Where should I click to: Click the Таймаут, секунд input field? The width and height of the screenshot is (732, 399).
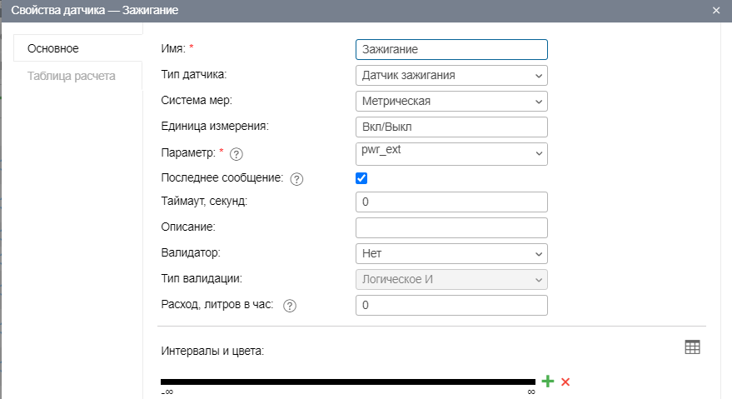(x=451, y=202)
